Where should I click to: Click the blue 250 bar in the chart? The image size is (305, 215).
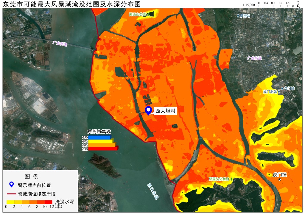[x=99, y=137]
